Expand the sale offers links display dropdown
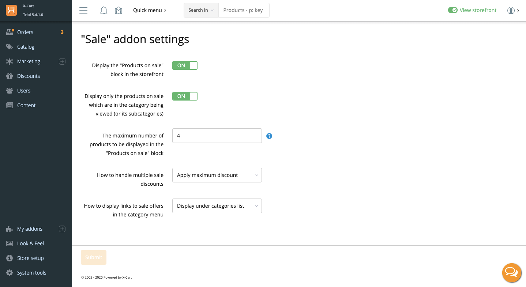 [x=217, y=206]
